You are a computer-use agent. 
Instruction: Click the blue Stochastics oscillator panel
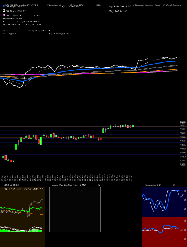tap(164, 202)
